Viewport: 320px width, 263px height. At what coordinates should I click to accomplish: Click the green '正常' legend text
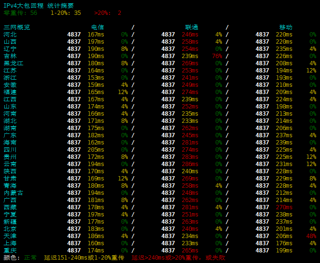point(30,258)
